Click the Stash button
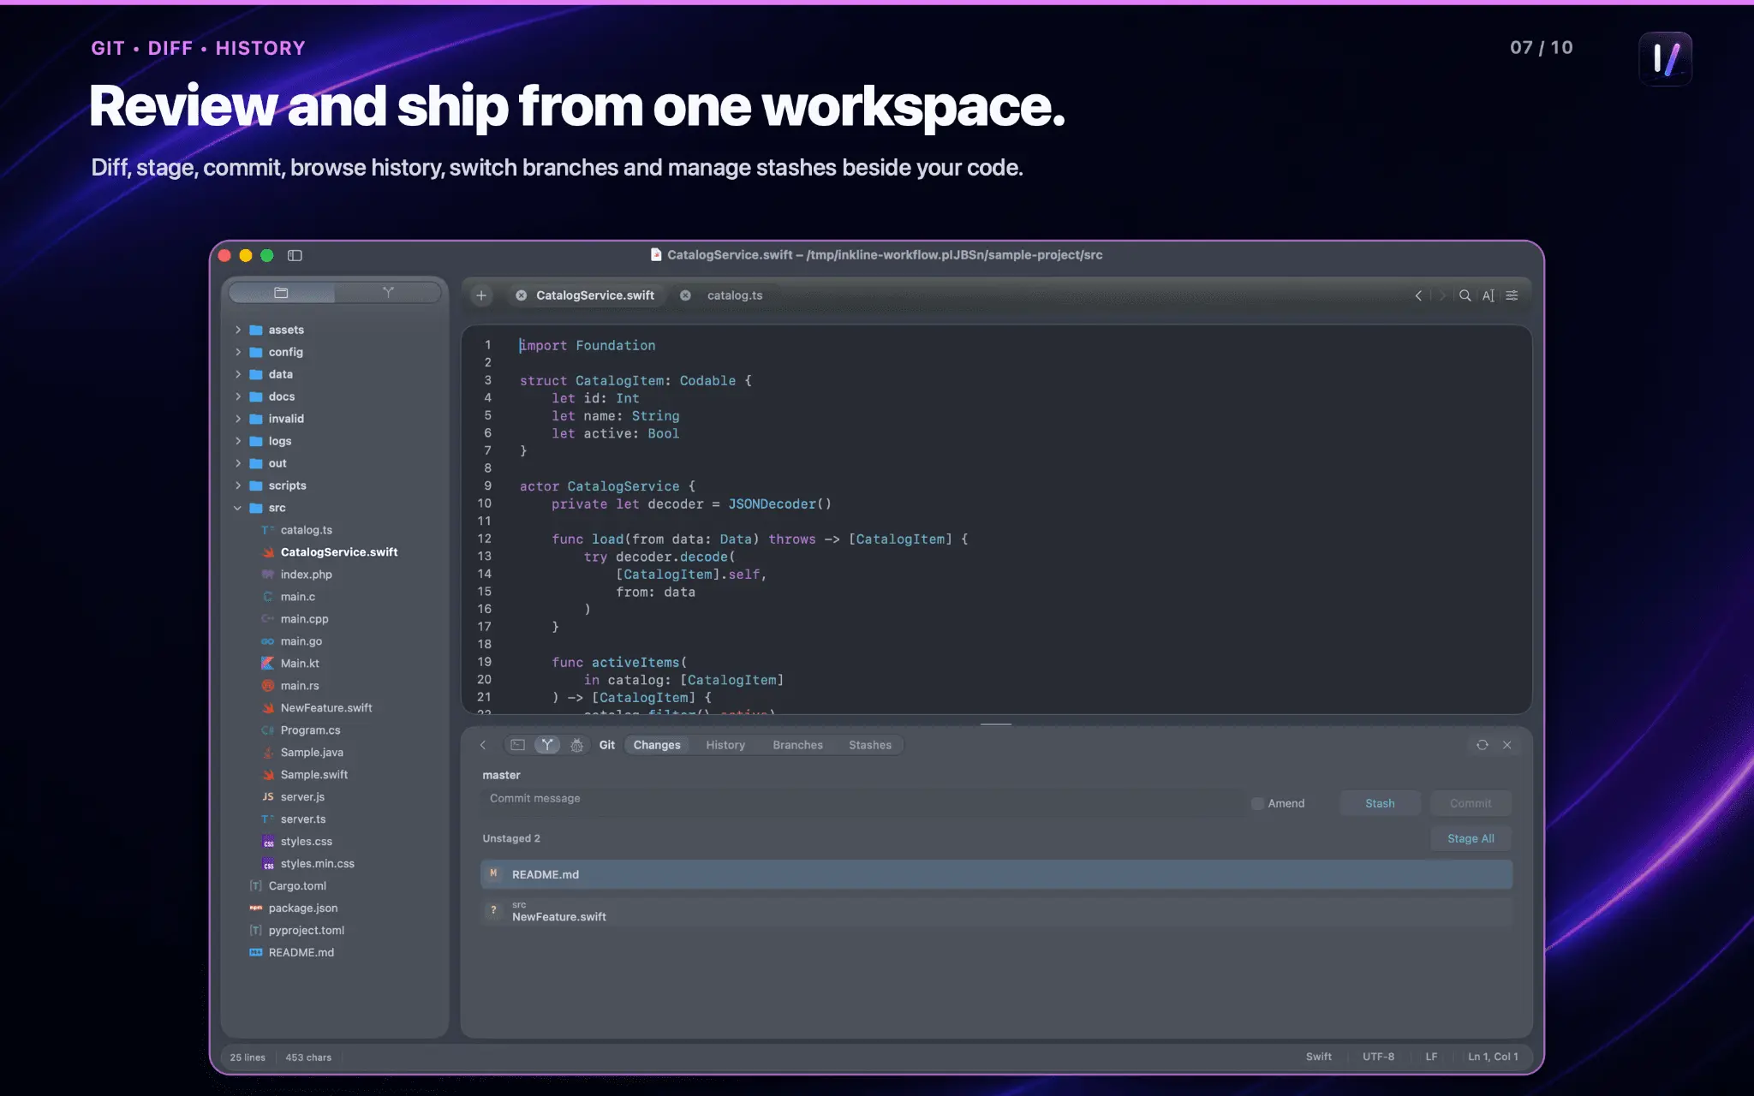The width and height of the screenshot is (1754, 1096). [x=1380, y=803]
